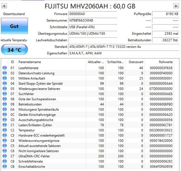The height and width of the screenshot is (171, 181).
Task: Click status icon for Schreibfehlerrate row
Action: tap(5, 161)
